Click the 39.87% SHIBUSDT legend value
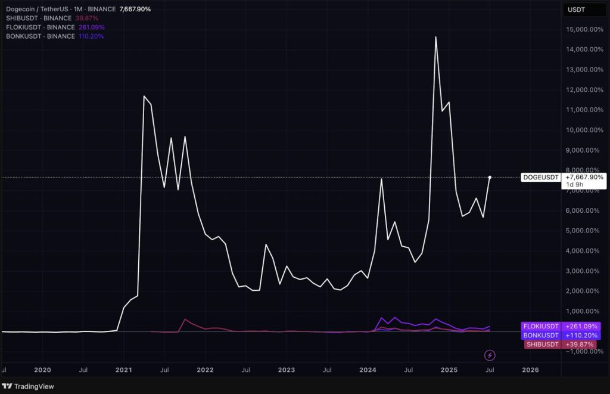The width and height of the screenshot is (610, 394). [87, 18]
